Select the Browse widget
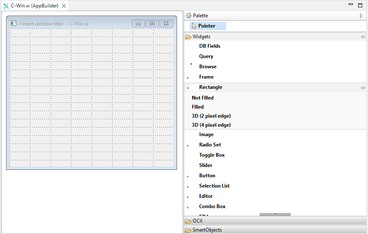 208,67
